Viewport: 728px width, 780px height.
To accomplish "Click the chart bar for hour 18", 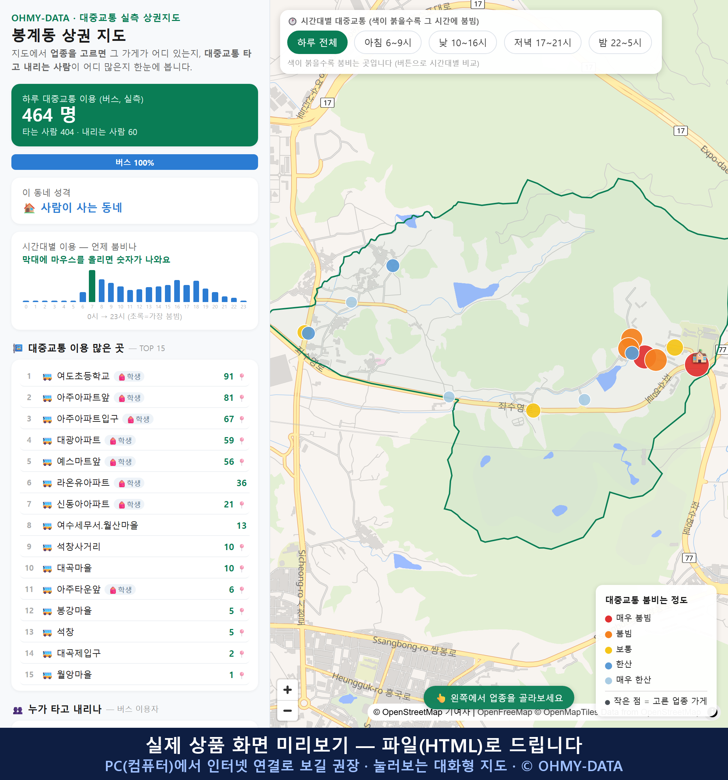I will (196, 291).
